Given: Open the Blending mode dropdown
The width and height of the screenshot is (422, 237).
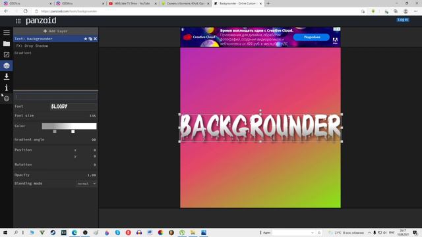Looking at the screenshot, I should pyautogui.click(x=86, y=184).
